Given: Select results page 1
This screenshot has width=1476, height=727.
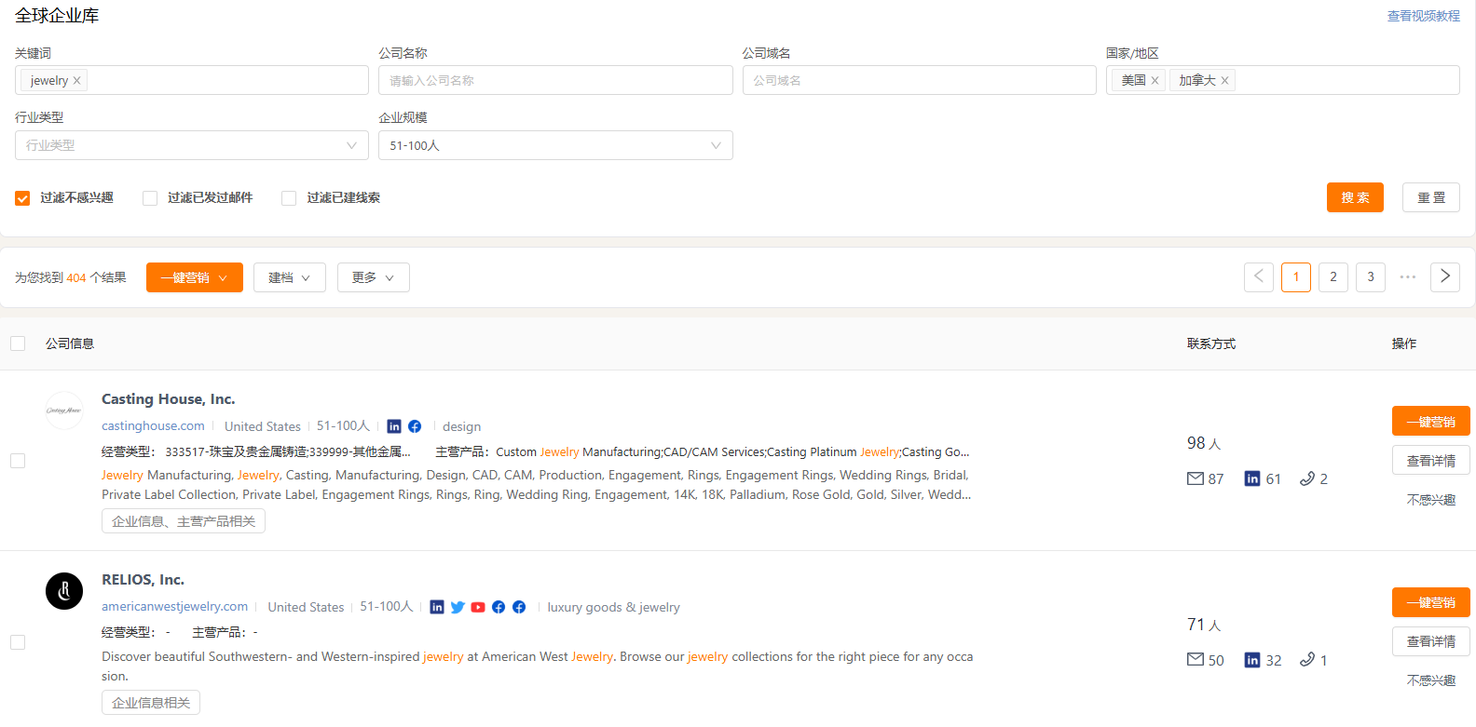Looking at the screenshot, I should coord(1296,276).
